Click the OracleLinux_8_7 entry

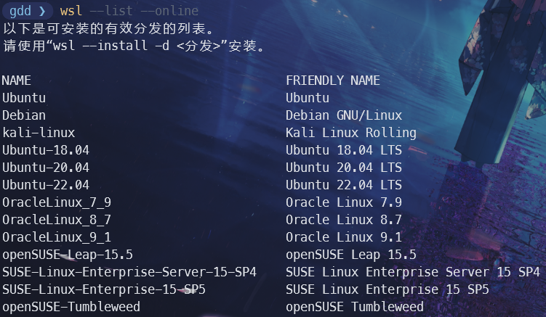[x=57, y=220]
